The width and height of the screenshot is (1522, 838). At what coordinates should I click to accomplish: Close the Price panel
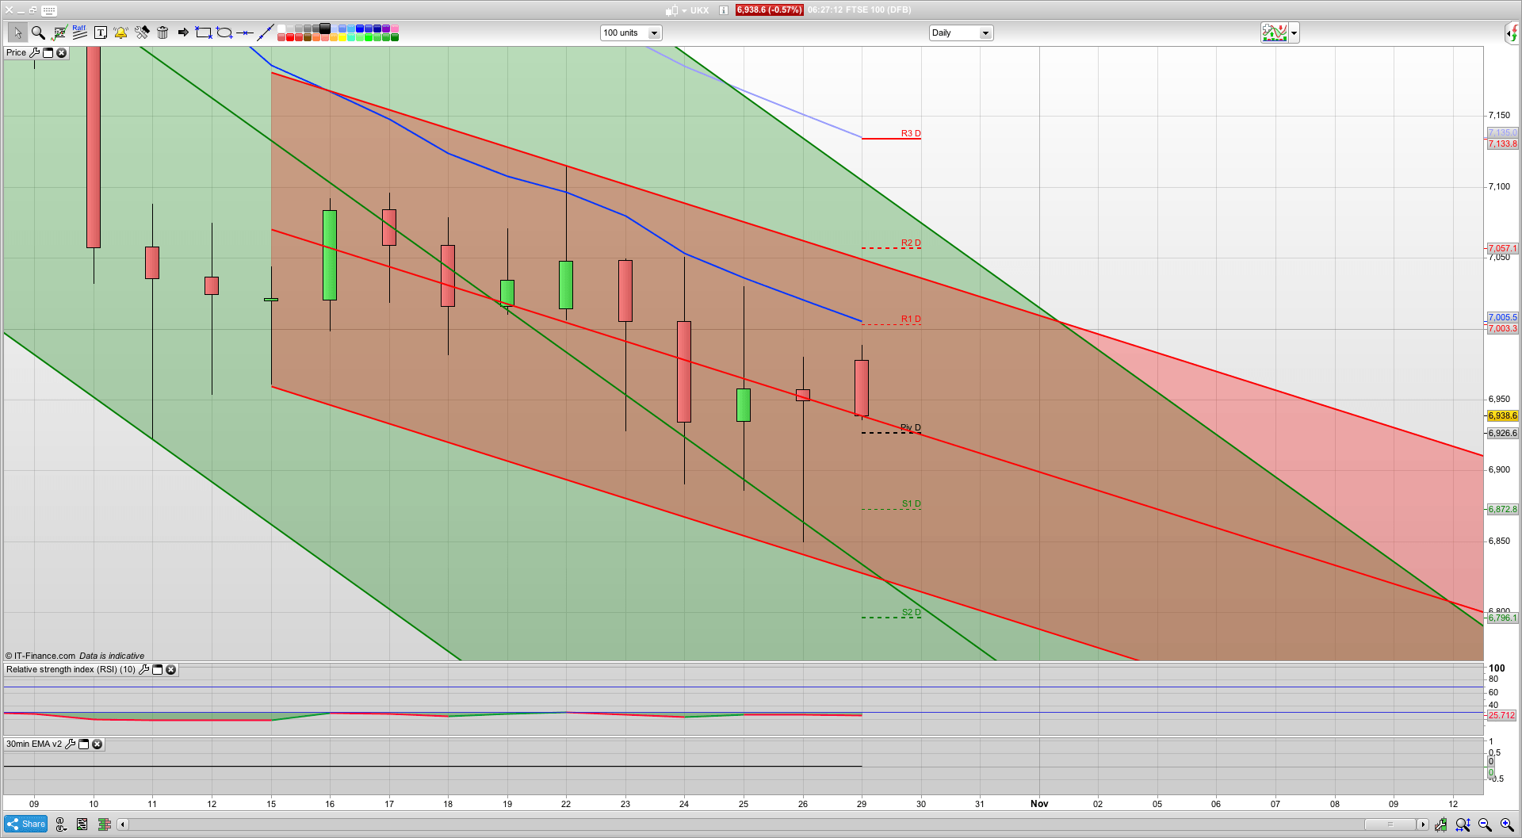tap(62, 52)
